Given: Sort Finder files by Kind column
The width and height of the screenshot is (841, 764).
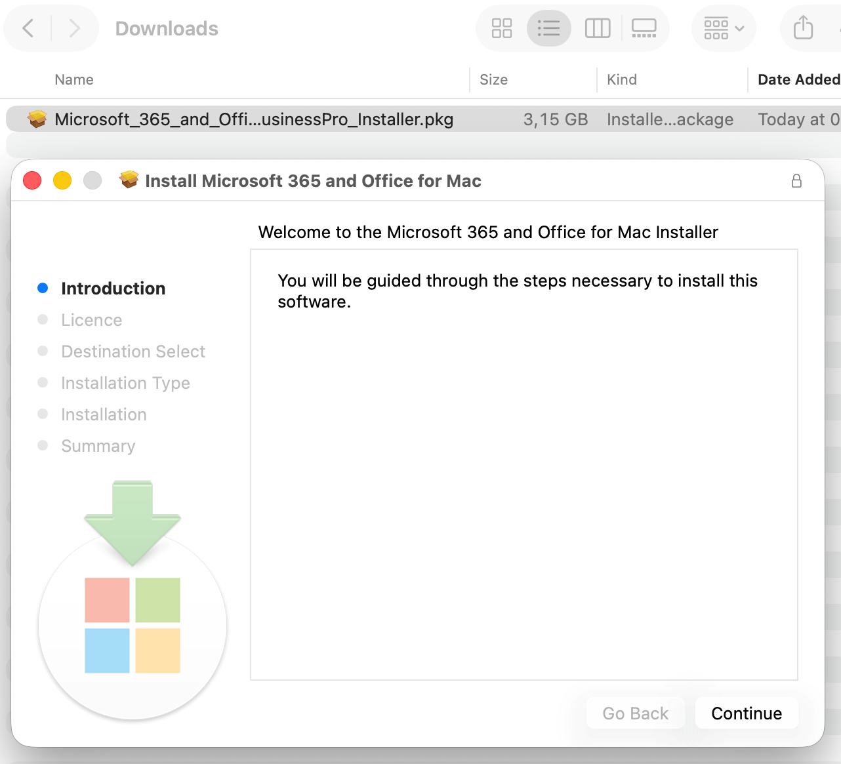Looking at the screenshot, I should click(x=622, y=79).
